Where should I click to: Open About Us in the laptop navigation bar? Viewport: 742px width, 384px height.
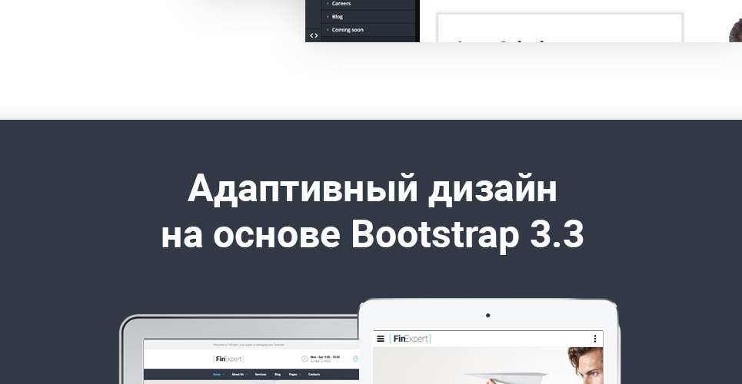click(x=238, y=375)
